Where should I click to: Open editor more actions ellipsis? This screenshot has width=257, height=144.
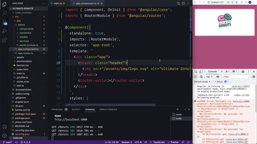188,3
